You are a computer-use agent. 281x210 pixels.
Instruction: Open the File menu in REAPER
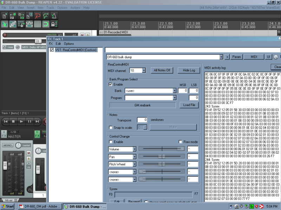pyautogui.click(x=4, y=8)
